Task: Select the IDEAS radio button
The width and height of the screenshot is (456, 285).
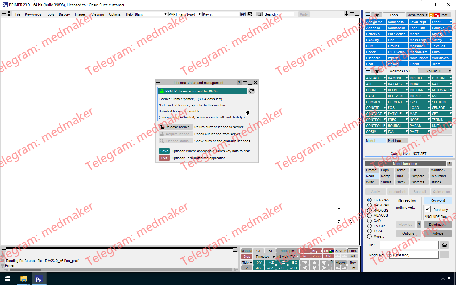Action: tap(369, 231)
